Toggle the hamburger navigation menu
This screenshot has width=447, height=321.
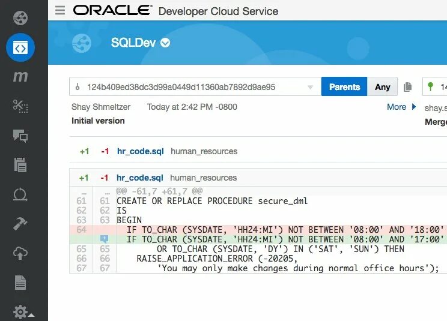[60, 11]
